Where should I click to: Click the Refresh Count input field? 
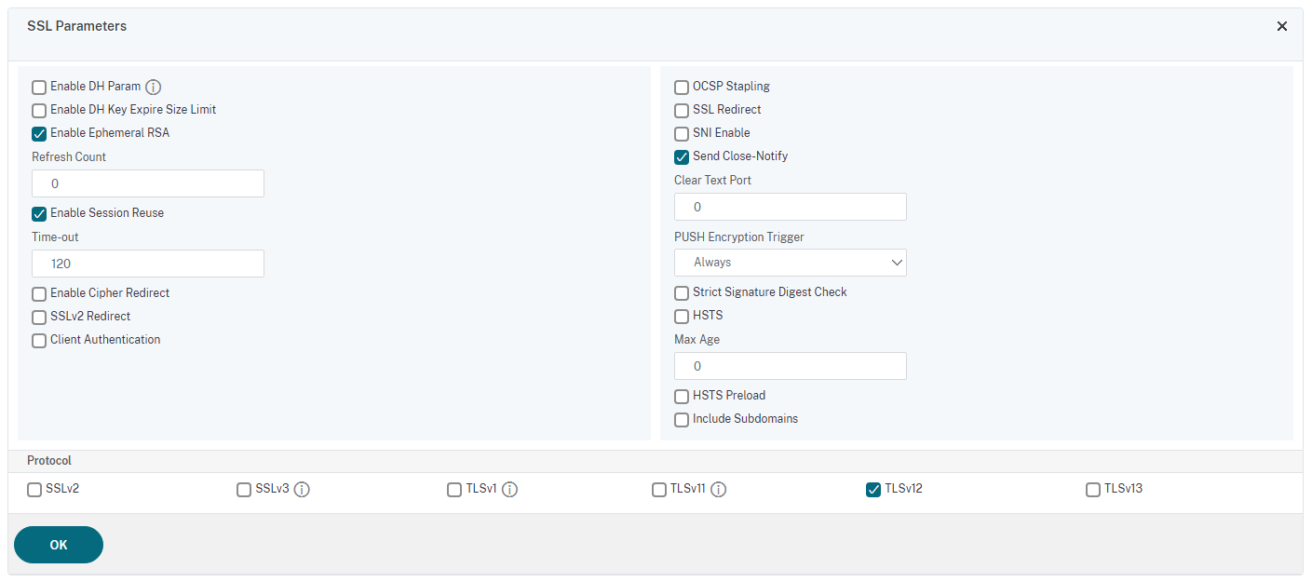(148, 183)
